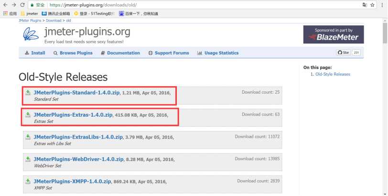The height and width of the screenshot is (196, 388).
Task: Click the old breadcrumb link
Action: click(x=68, y=21)
